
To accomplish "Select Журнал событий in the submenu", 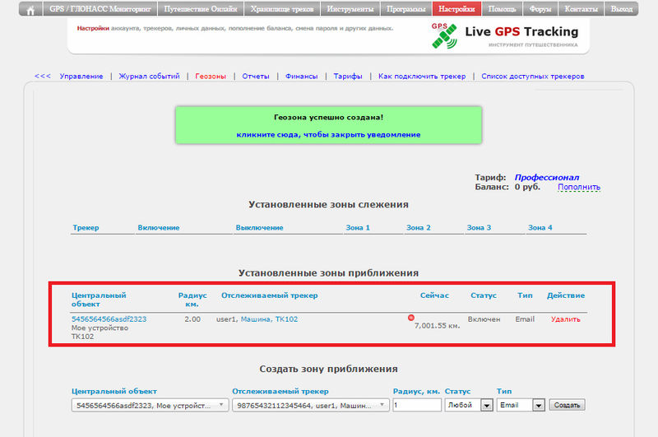I will point(149,76).
